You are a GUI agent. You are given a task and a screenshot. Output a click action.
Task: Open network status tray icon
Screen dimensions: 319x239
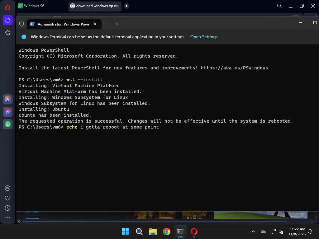(x=273, y=232)
